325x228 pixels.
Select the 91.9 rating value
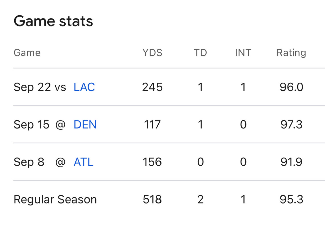(291, 162)
